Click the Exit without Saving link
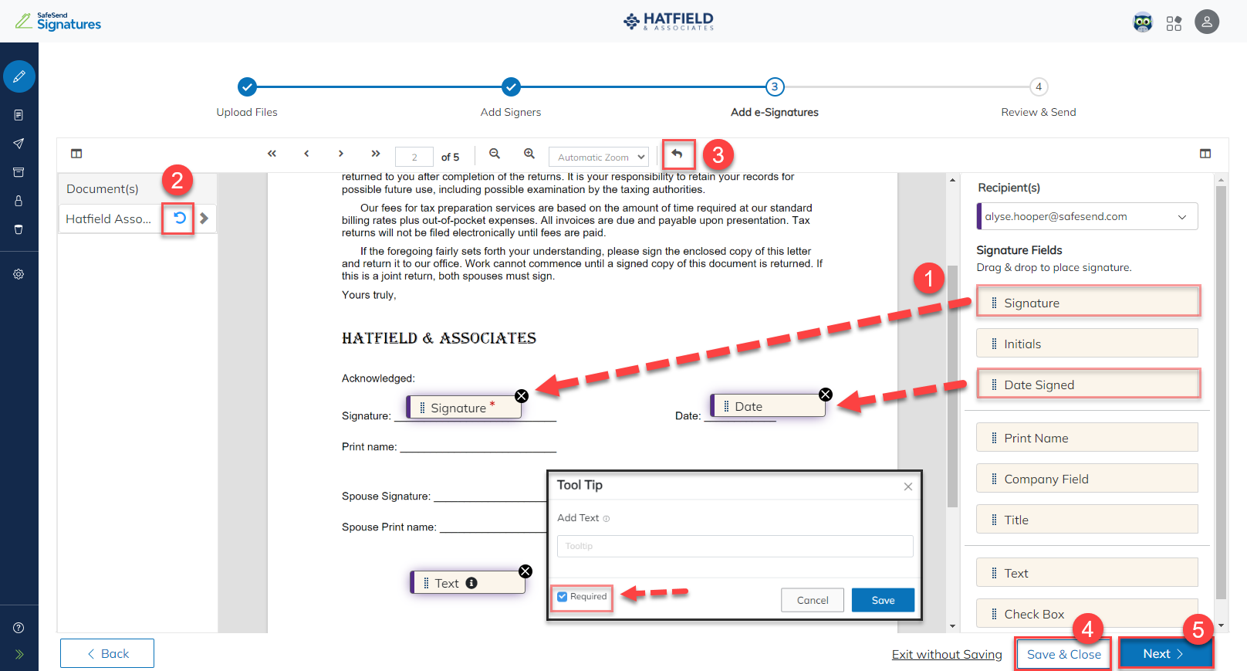The width and height of the screenshot is (1247, 671). (x=947, y=654)
